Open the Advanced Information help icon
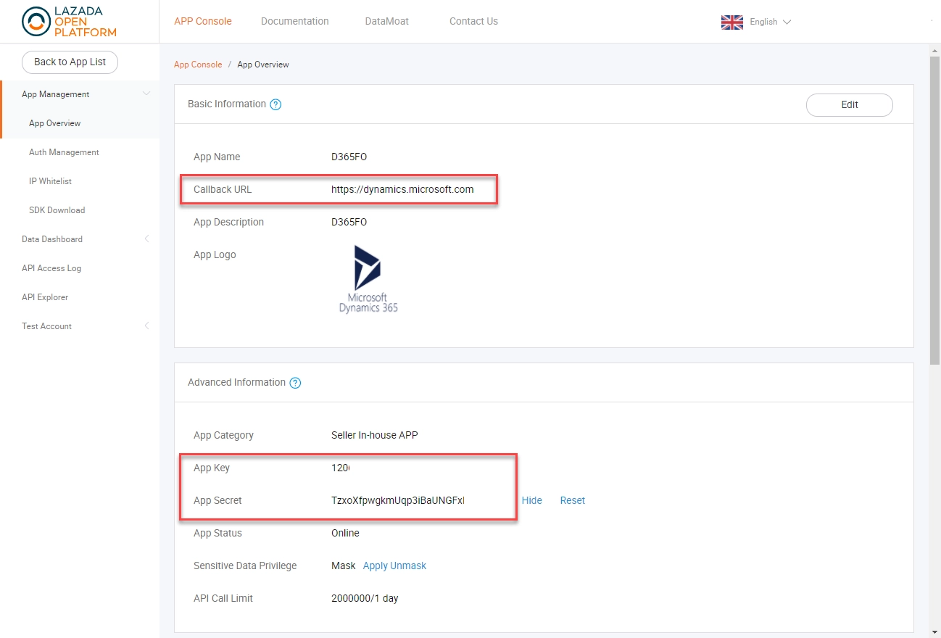Screen dimensions: 941x638 (295, 383)
